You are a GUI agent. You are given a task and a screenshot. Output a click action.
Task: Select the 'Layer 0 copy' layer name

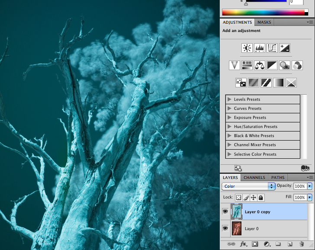coord(257,212)
